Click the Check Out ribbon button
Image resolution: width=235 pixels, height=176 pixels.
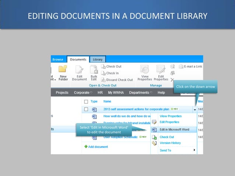click(x=111, y=66)
